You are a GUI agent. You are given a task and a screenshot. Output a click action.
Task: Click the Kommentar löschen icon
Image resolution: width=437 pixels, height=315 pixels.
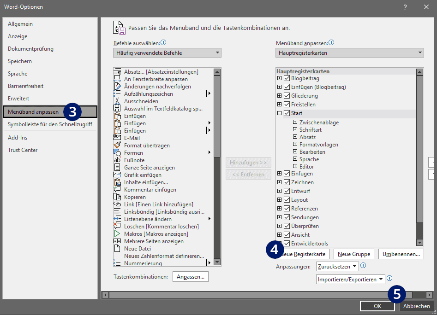(x=117, y=226)
